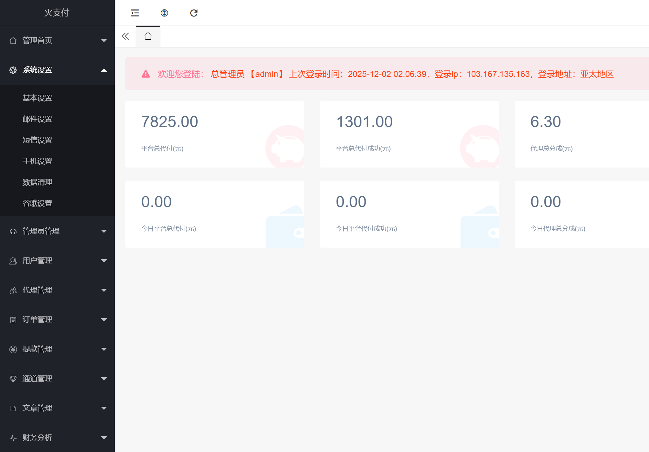Viewport: 649px width, 452px height.
Task: Click the 平台总代付 7825.00 card
Action: click(x=215, y=134)
